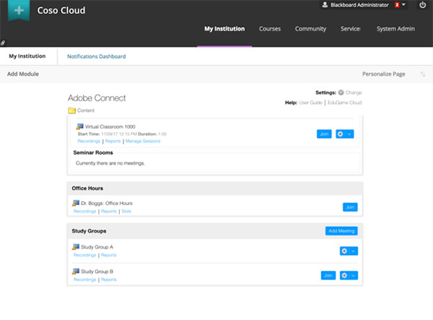This screenshot has width=433, height=320.
Task: Click the Study Group B title
Action: 97,272
